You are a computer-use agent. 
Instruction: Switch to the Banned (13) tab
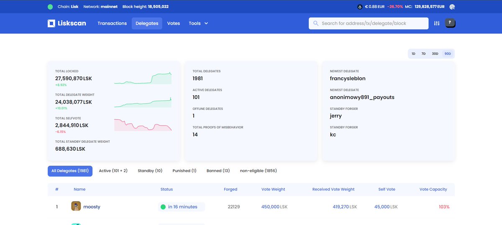[x=218, y=171]
